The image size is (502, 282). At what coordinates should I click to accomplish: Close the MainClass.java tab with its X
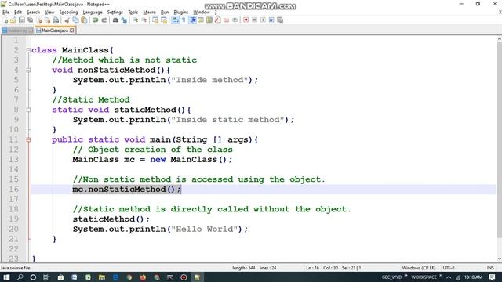[x=72, y=31]
